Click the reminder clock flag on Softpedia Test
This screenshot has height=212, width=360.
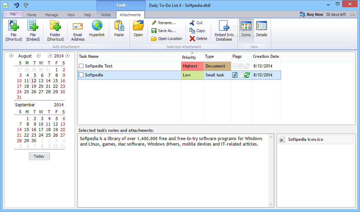(240, 66)
